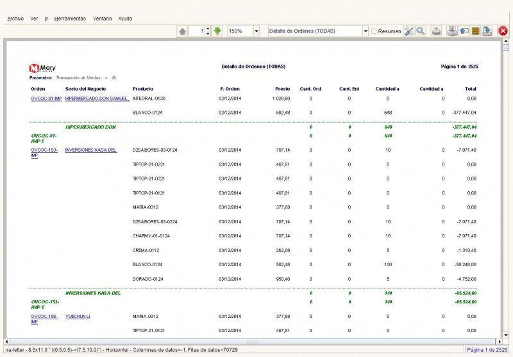Click product DORADO-0124

148,279
